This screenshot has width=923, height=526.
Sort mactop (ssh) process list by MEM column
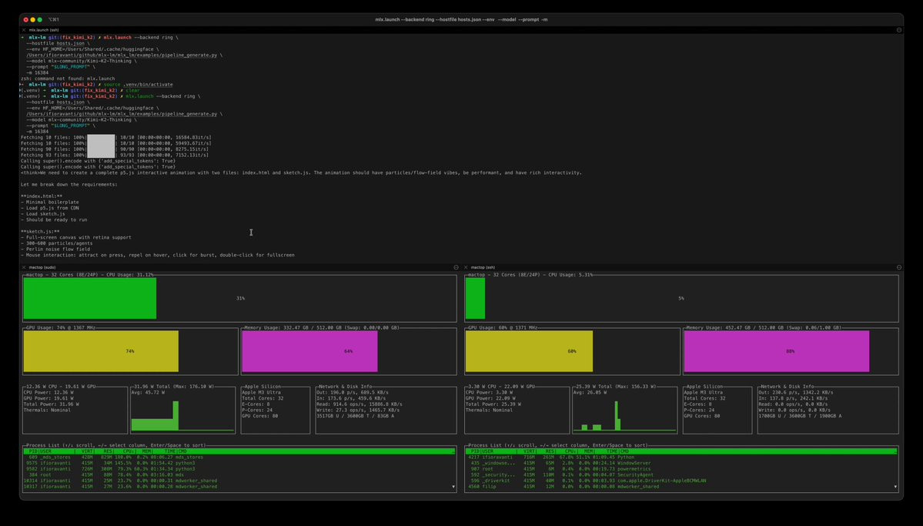[589, 451]
